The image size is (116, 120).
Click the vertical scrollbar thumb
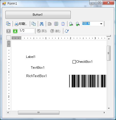[109, 53]
